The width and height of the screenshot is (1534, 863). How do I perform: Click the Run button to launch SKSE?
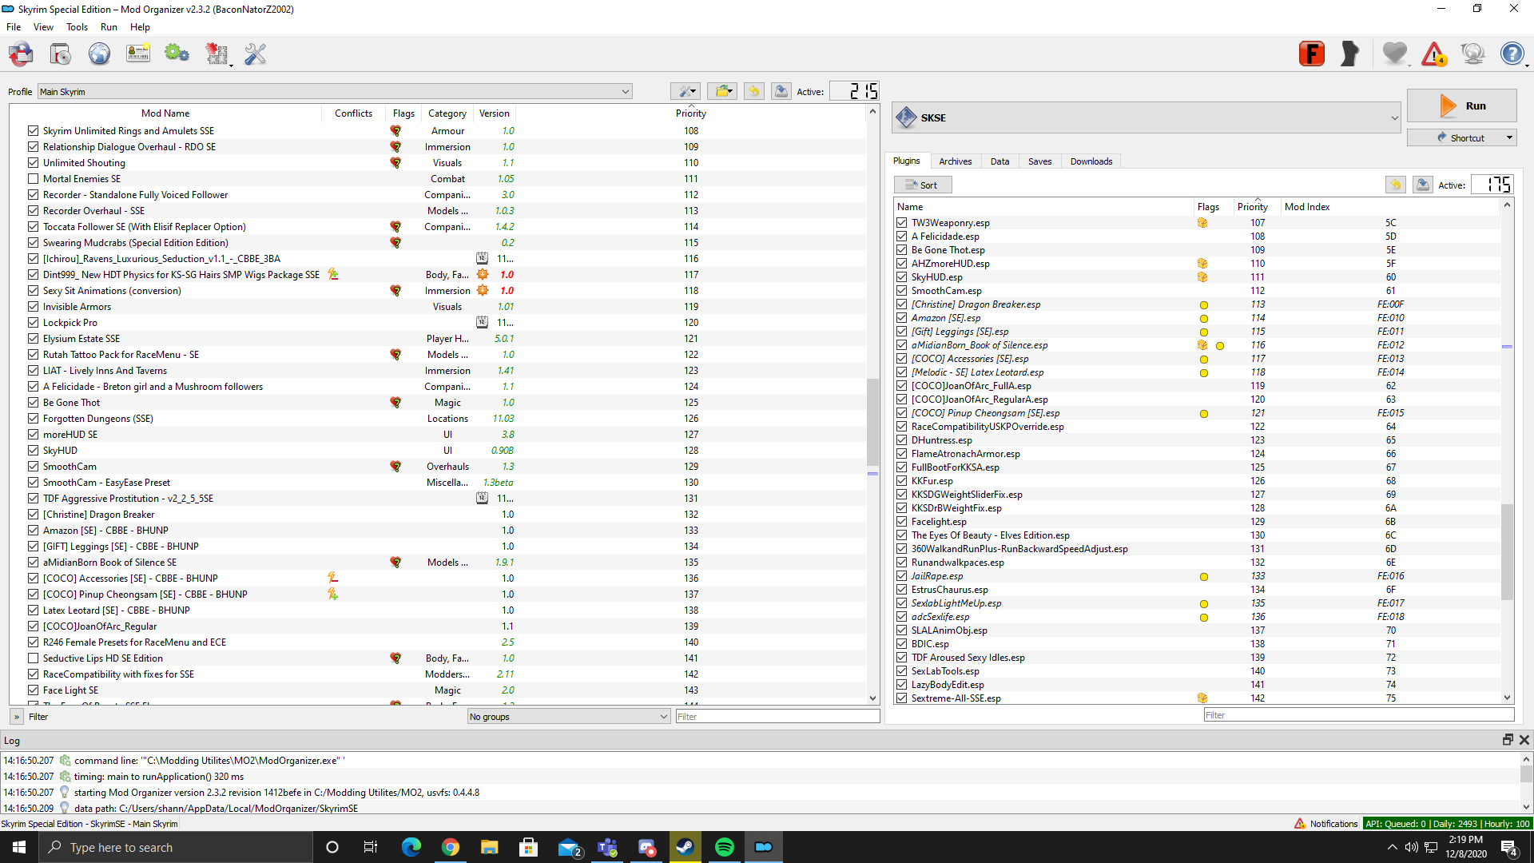tap(1461, 105)
